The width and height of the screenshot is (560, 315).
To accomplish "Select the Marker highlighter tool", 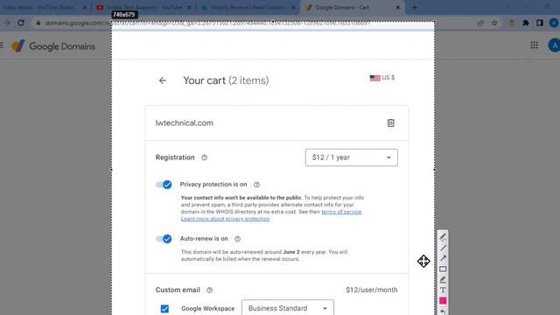I will 443,280.
